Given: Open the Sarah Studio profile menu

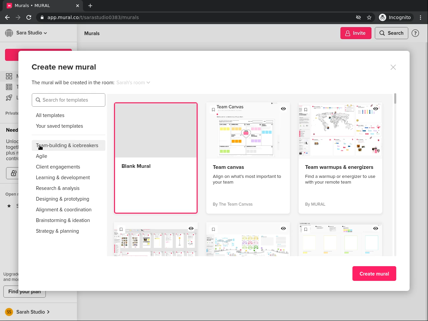Looking at the screenshot, I should click(33, 312).
